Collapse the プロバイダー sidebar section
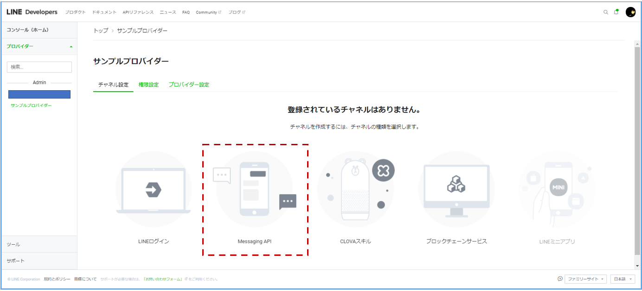The width and height of the screenshot is (642, 291). 71,47
